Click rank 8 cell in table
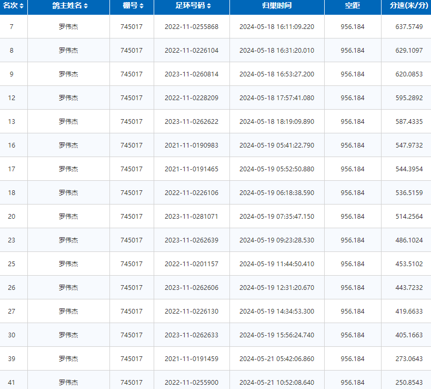Screen dimensions: 431x389 (x=12, y=51)
